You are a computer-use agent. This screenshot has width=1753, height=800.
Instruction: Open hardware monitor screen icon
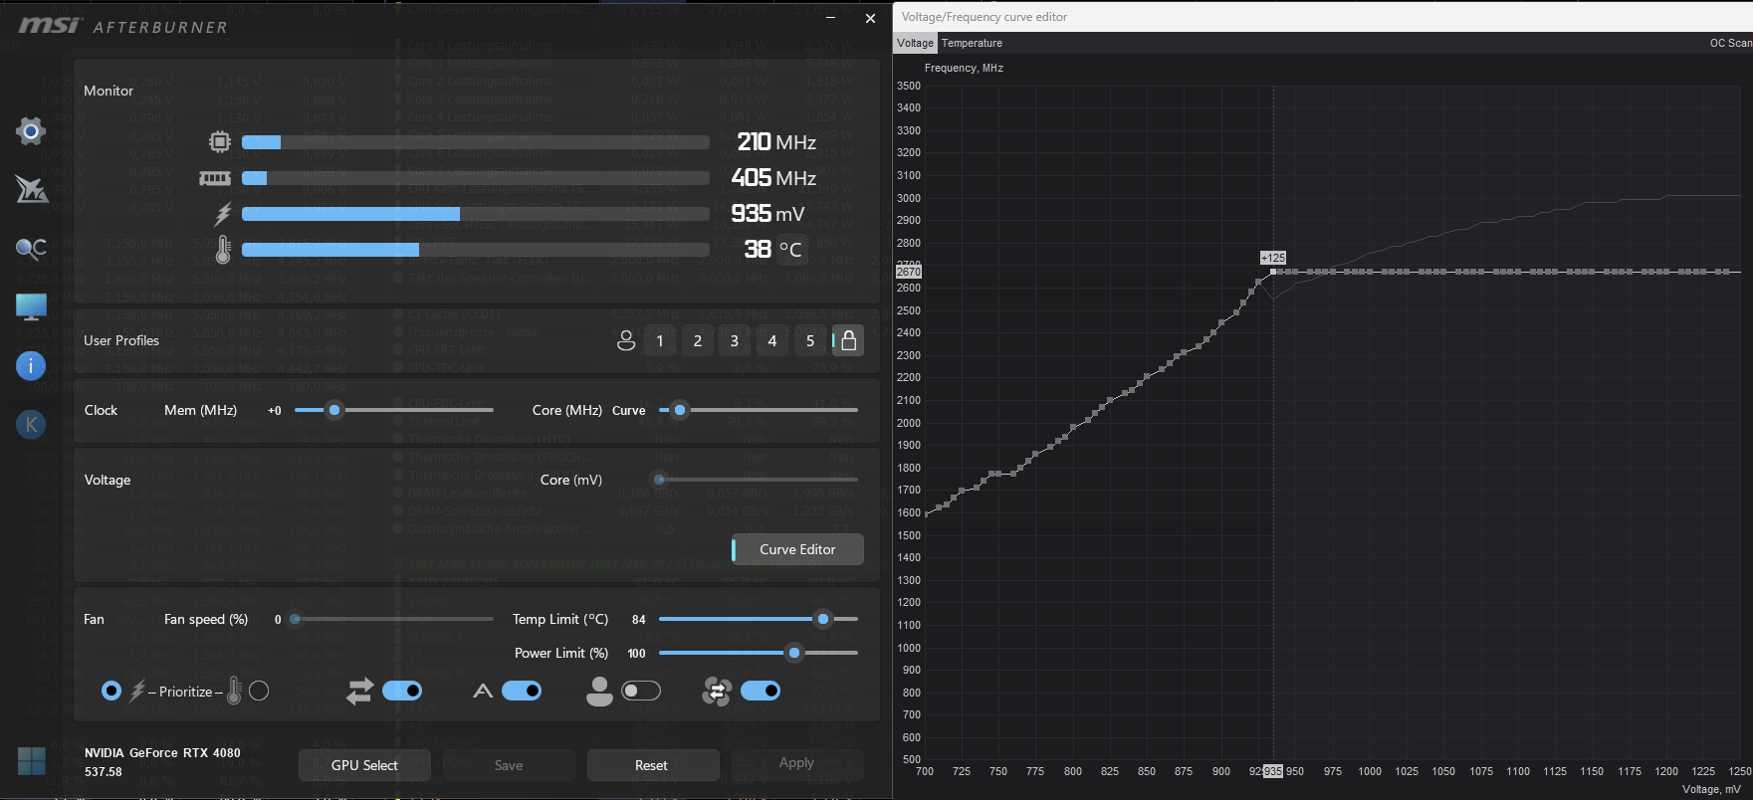(x=31, y=307)
